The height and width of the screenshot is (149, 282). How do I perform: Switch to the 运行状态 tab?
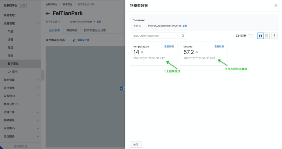pyautogui.click(x=55, y=30)
